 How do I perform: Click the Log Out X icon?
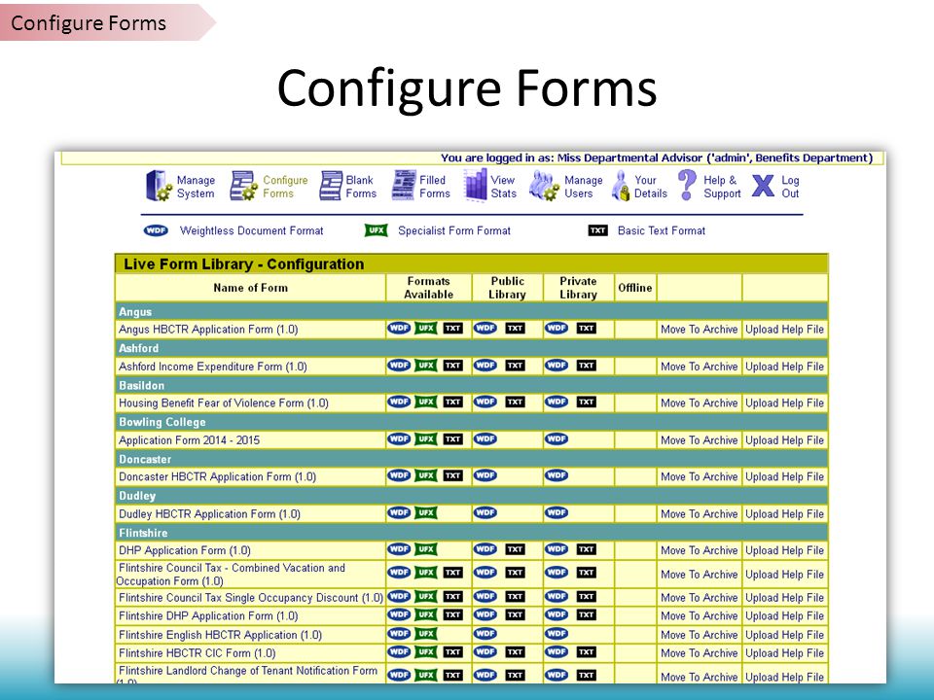pos(763,186)
